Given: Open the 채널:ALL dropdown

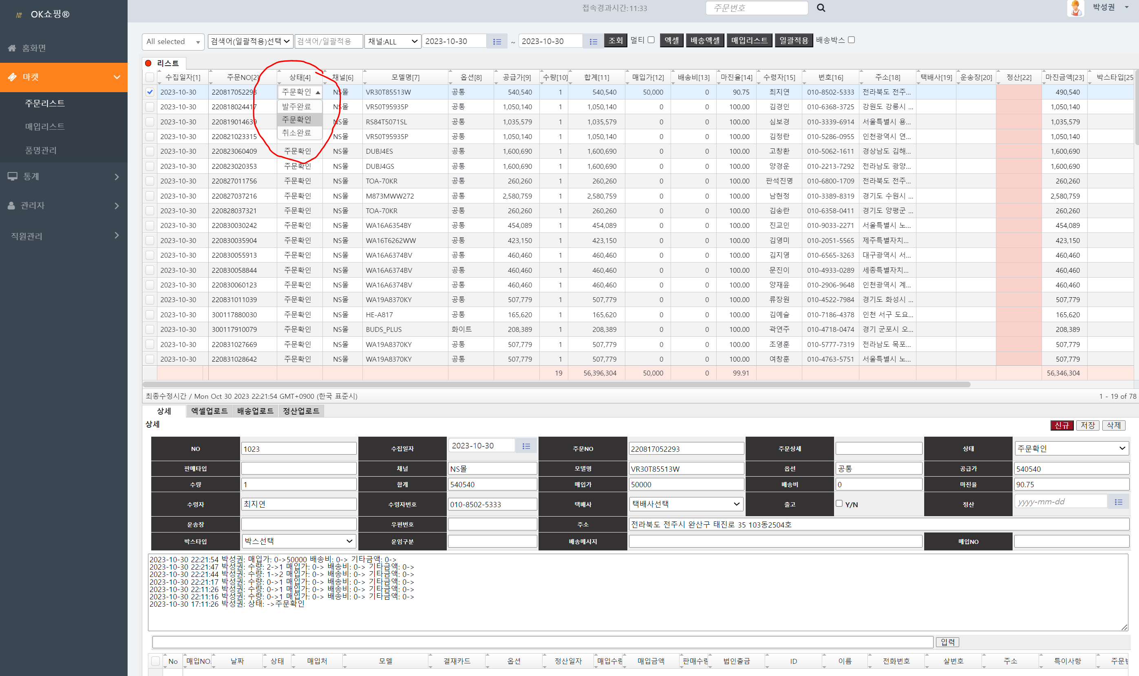Looking at the screenshot, I should [392, 42].
